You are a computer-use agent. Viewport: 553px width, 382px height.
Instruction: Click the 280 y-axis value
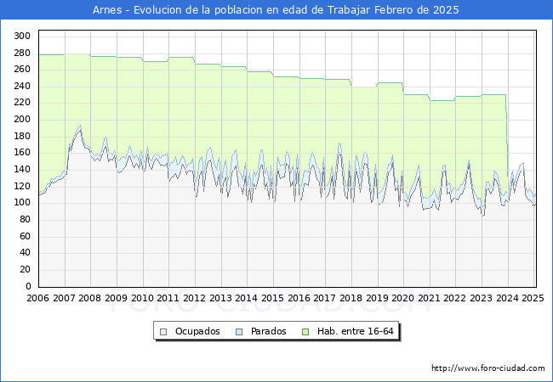(22, 53)
